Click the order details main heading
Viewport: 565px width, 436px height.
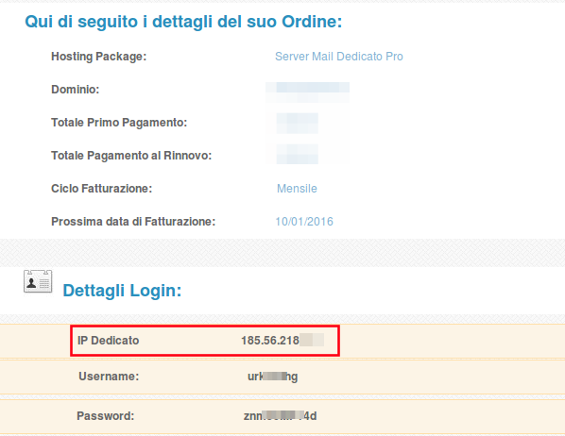183,22
